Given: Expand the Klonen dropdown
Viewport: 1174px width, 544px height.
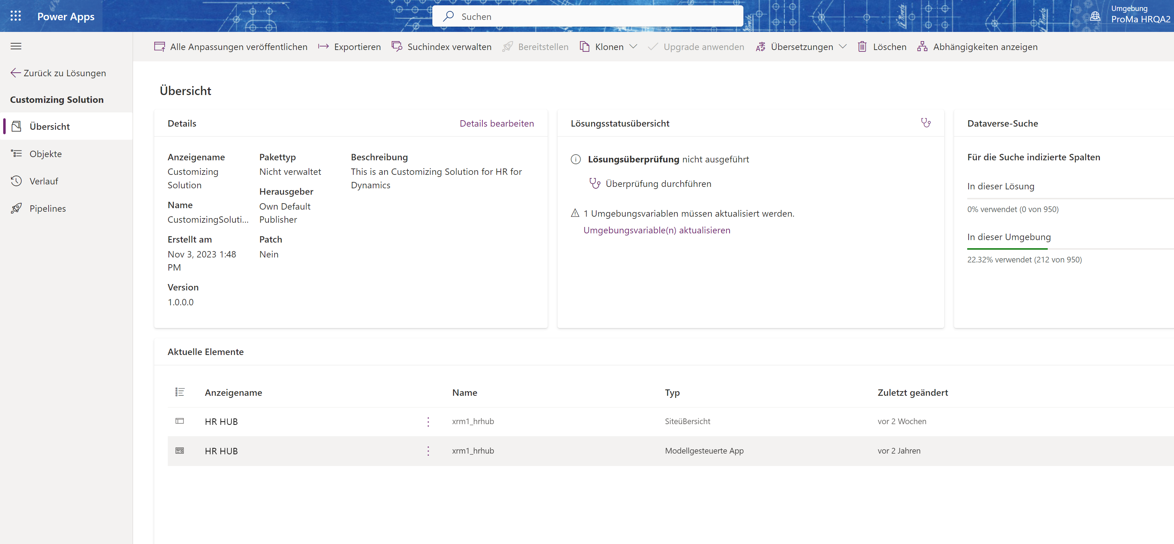Looking at the screenshot, I should coord(633,46).
